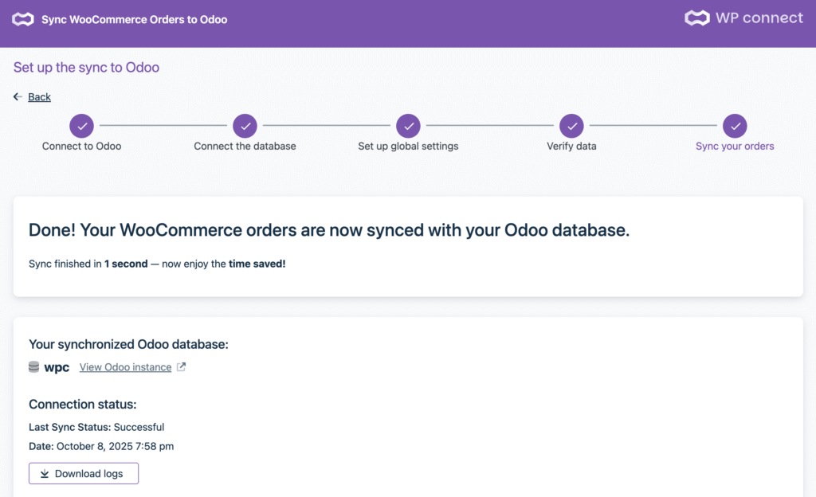The height and width of the screenshot is (497, 816).
Task: Click the Connect to Odoo checkmark circle
Action: coord(81,125)
